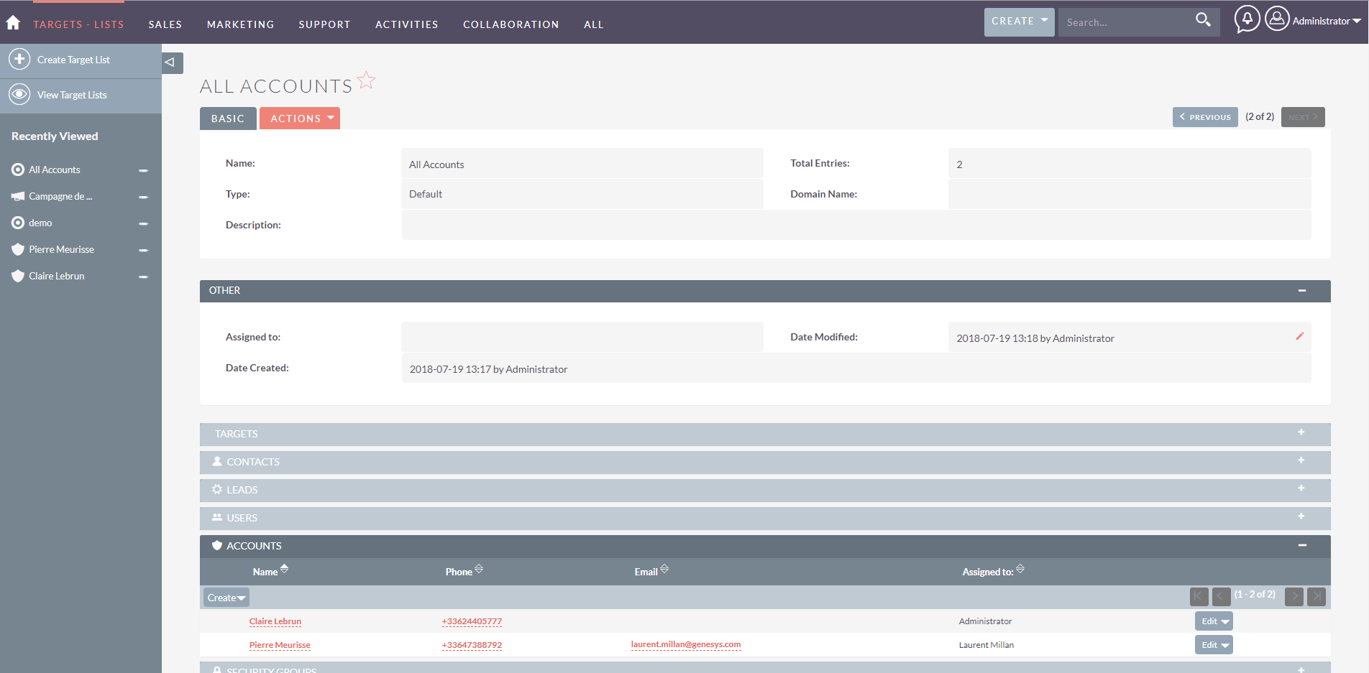Open the ACTIONS dropdown
The height and width of the screenshot is (673, 1369).
pos(300,119)
